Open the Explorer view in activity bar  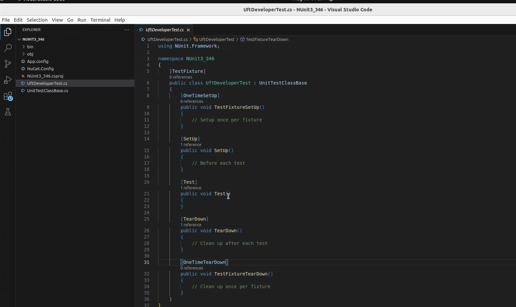click(8, 32)
